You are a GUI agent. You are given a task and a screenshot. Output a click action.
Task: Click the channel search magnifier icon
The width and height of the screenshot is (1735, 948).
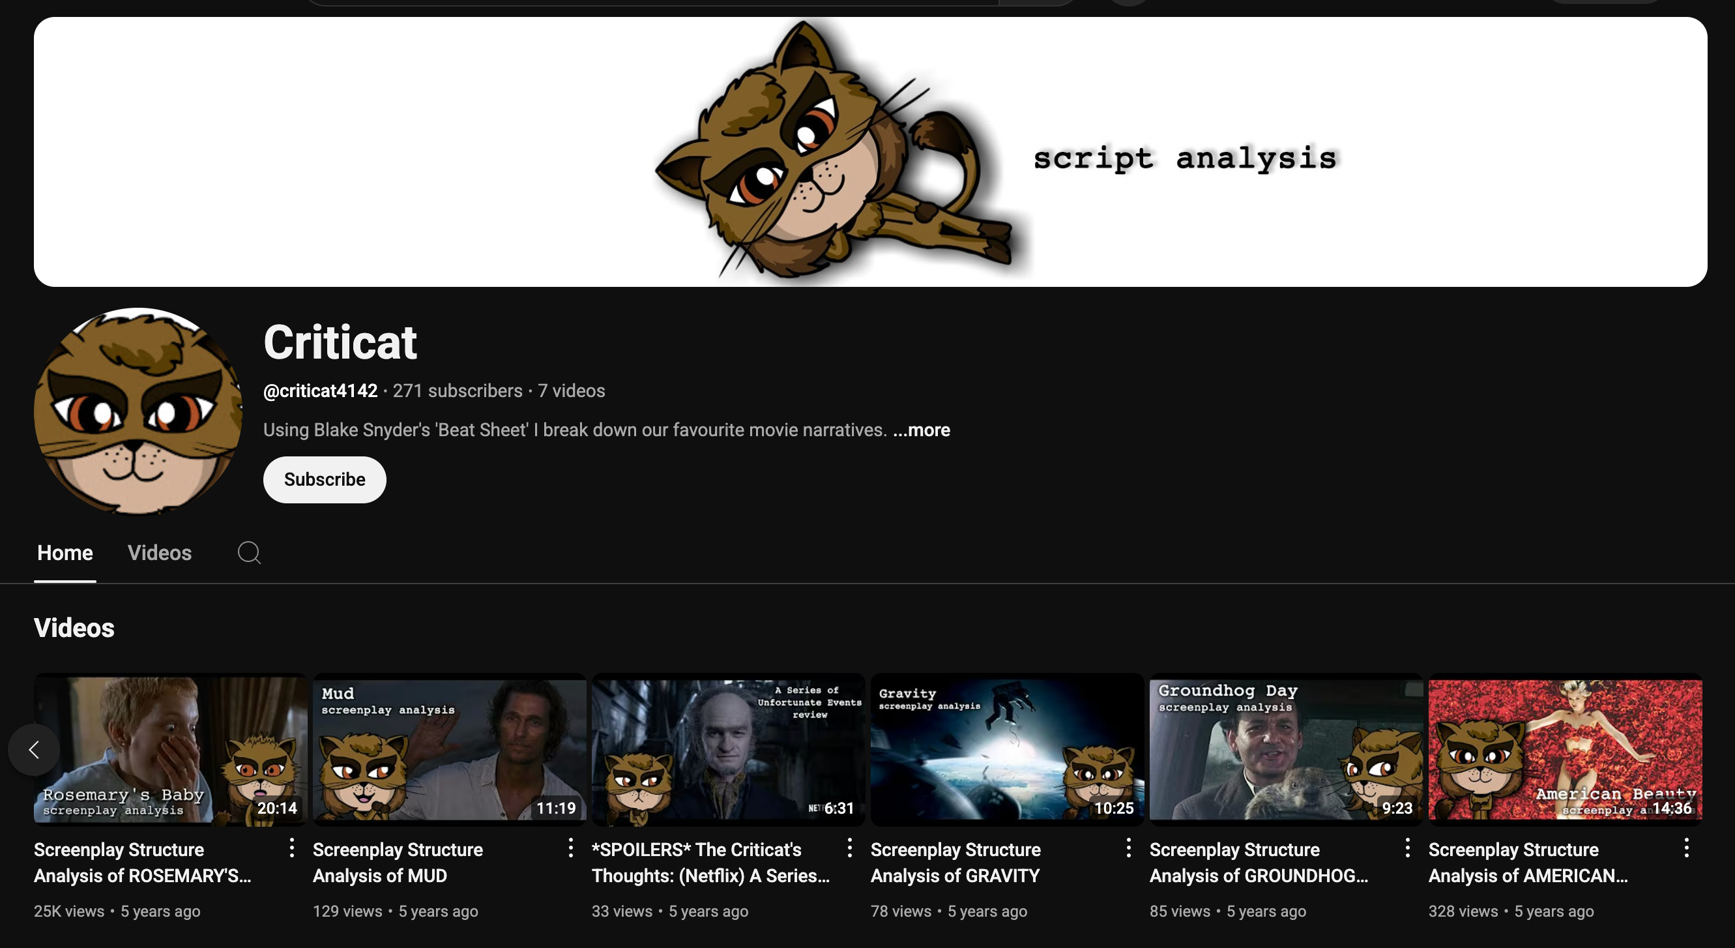click(x=248, y=552)
